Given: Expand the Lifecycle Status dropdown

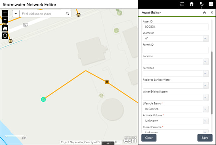Looking at the screenshot, I should click(x=205, y=109).
